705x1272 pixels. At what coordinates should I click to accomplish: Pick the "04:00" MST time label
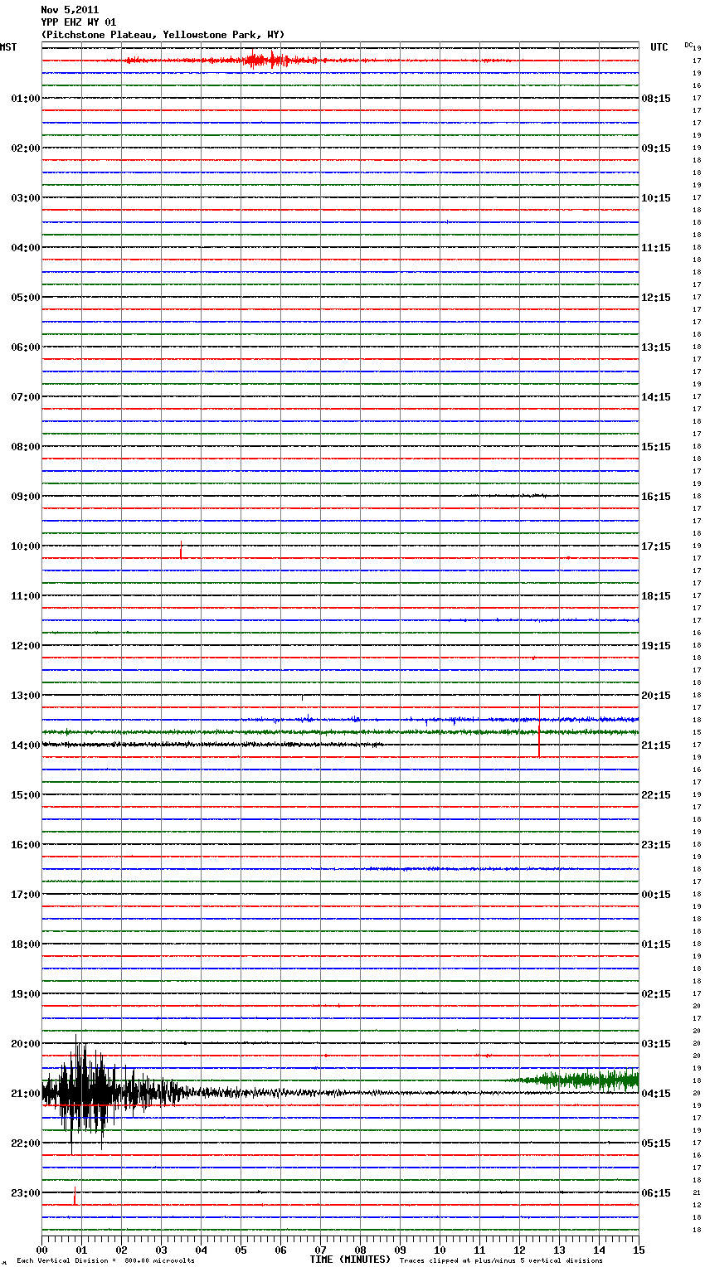coord(26,248)
